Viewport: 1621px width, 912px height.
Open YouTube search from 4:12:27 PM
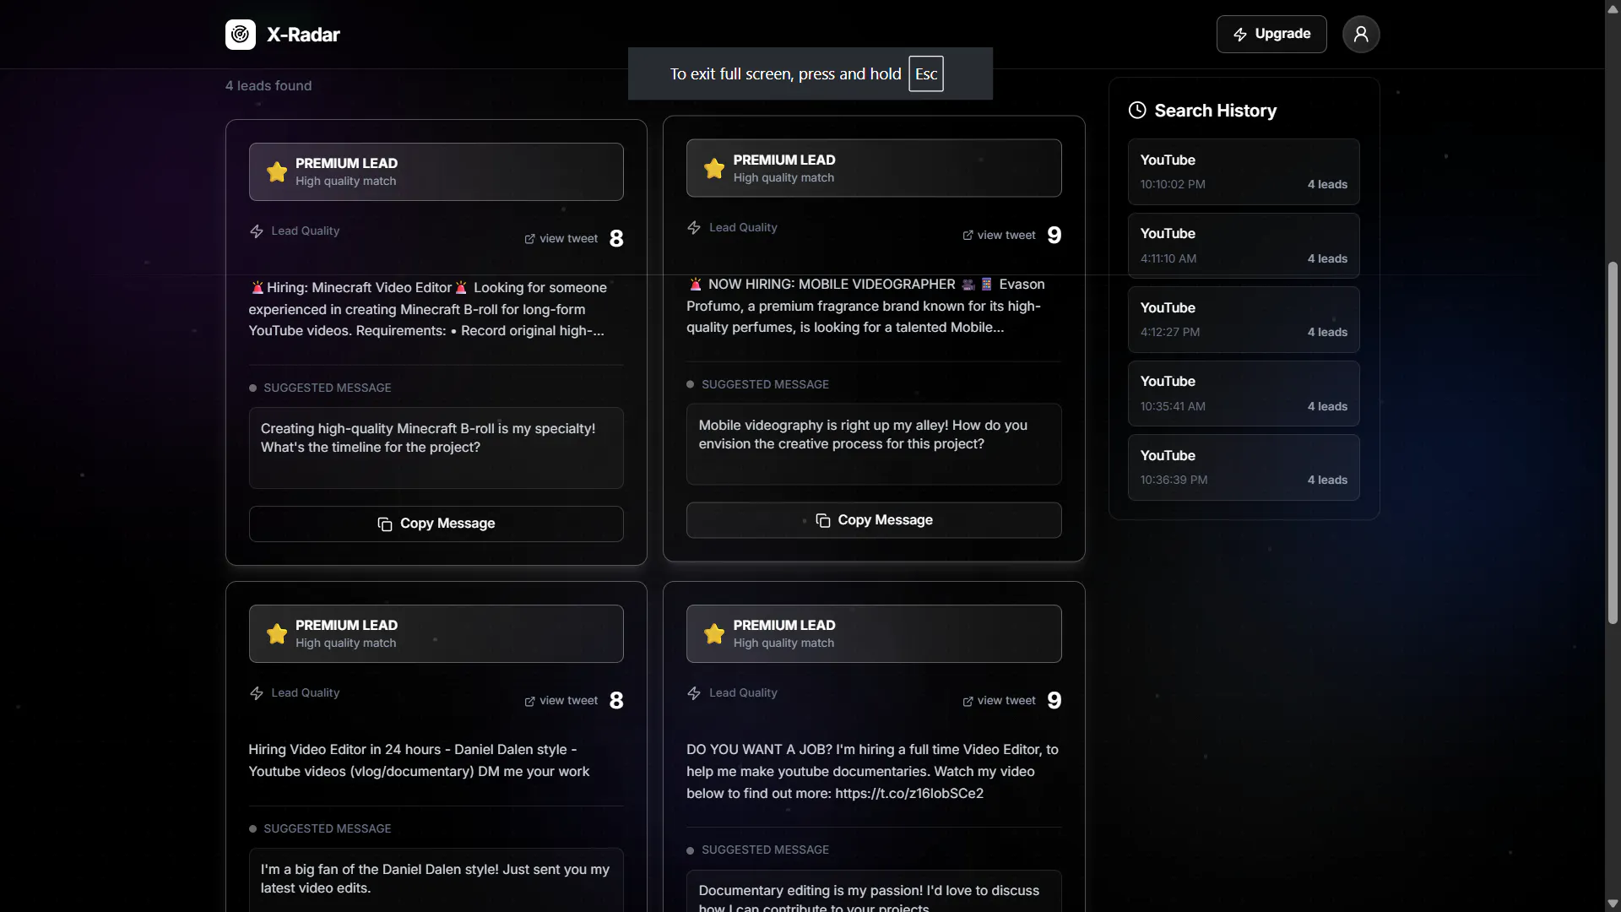[x=1244, y=319]
